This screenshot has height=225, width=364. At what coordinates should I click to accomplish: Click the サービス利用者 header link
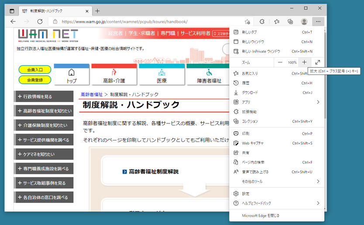pos(196,33)
